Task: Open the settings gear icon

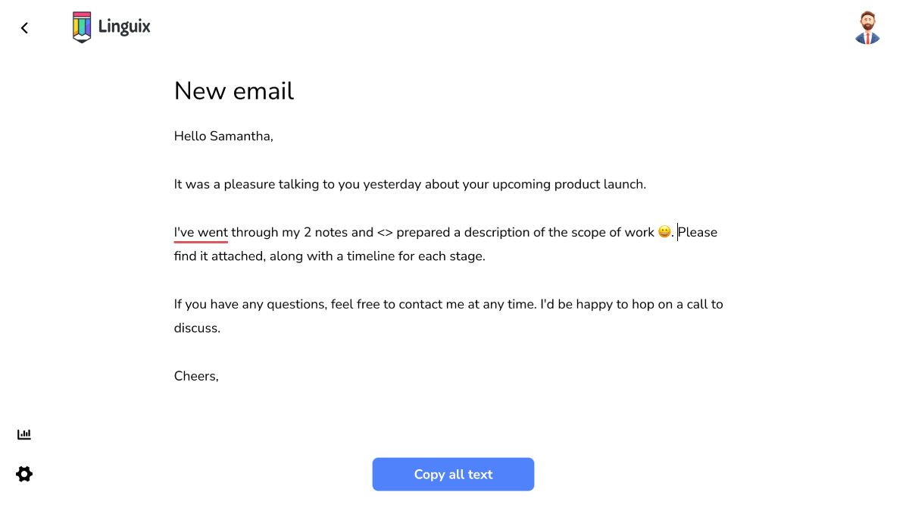Action: tap(24, 475)
